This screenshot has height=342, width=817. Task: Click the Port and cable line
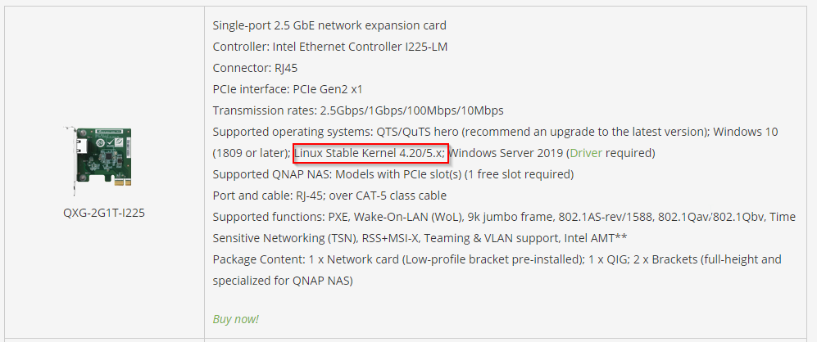(329, 196)
